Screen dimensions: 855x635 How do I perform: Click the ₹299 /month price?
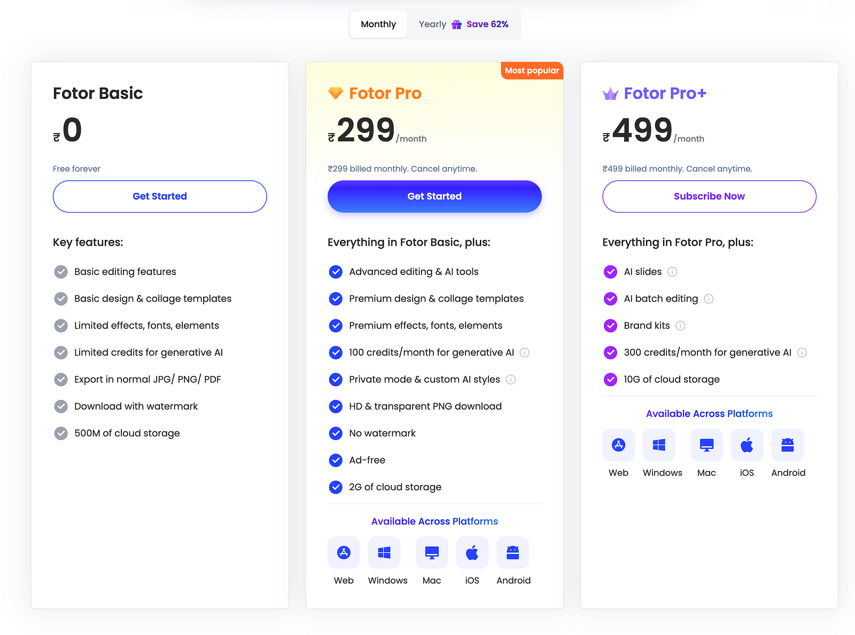tap(377, 130)
